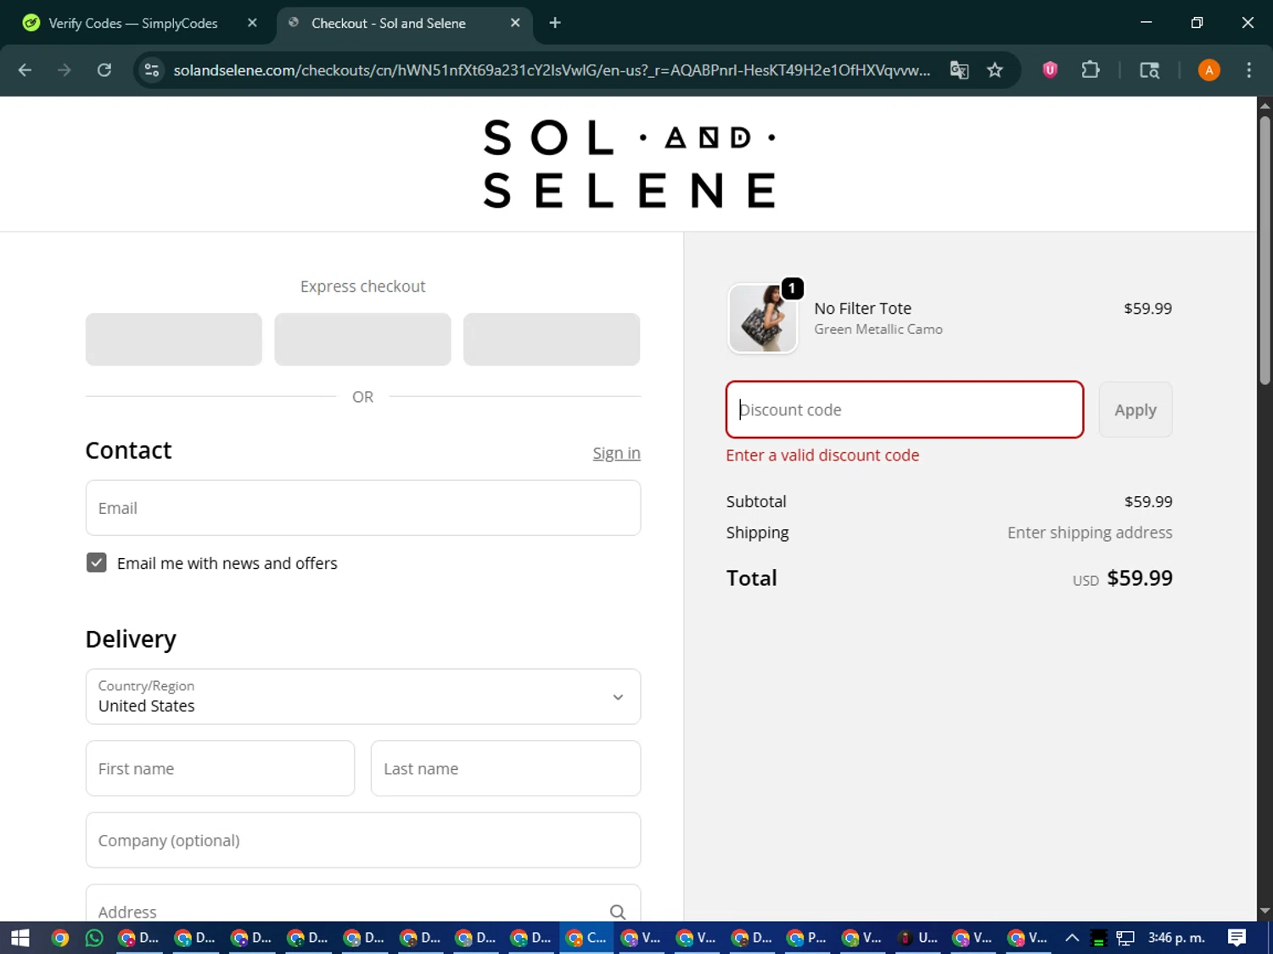1273x954 pixels.
Task: Open the pinned Chrome icon beside Start
Action: pyautogui.click(x=59, y=937)
